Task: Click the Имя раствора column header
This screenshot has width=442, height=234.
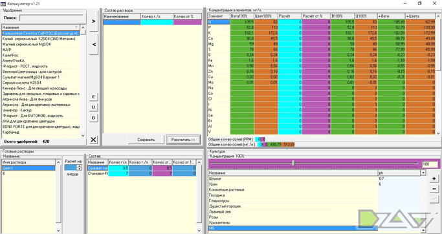Action: coord(28,162)
